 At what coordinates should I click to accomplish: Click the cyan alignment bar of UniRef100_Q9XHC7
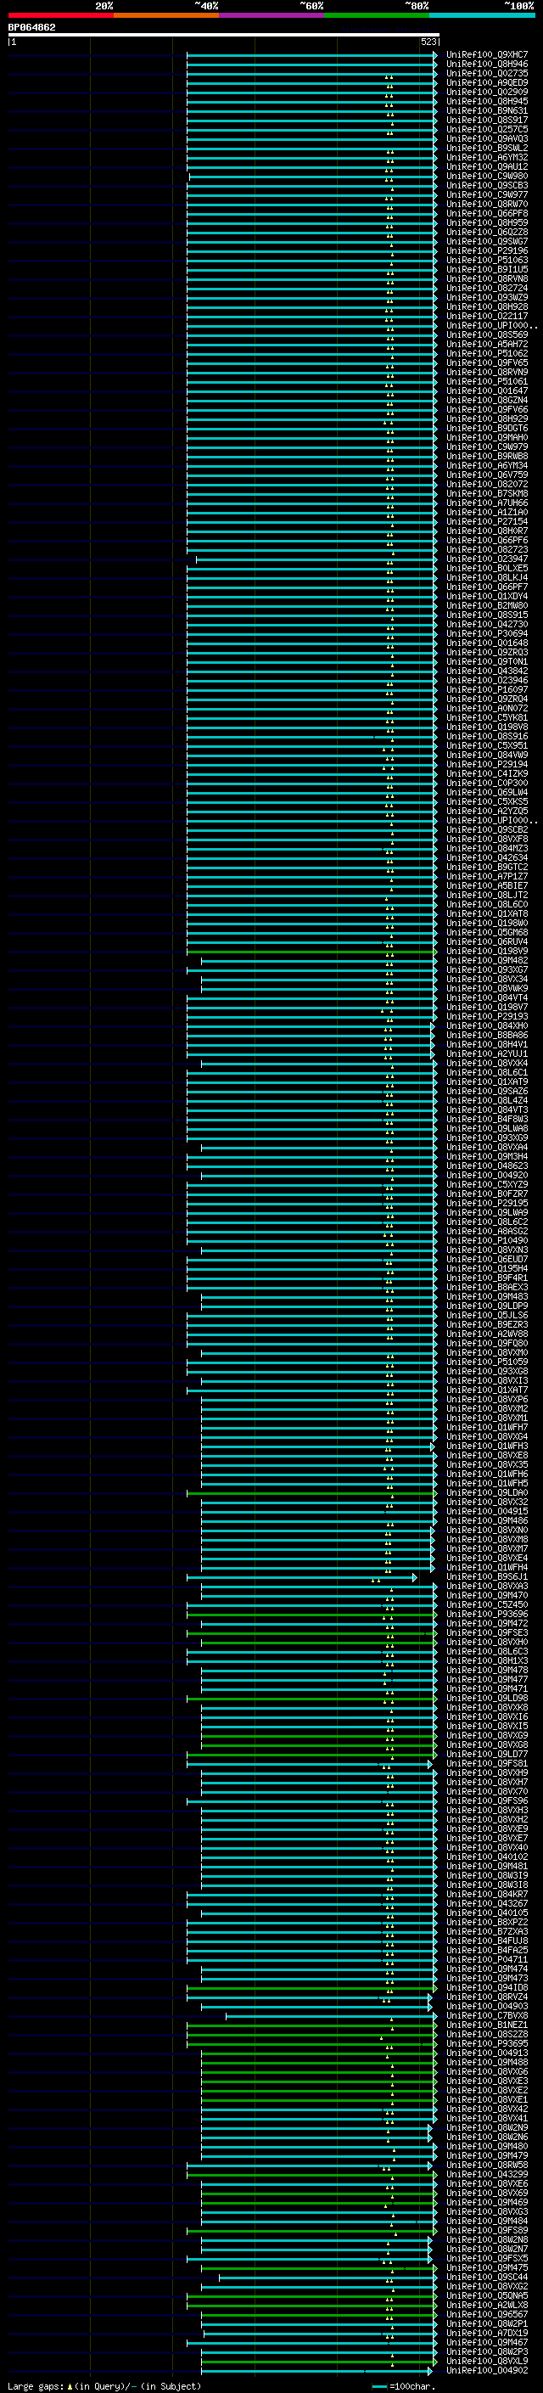click(311, 55)
